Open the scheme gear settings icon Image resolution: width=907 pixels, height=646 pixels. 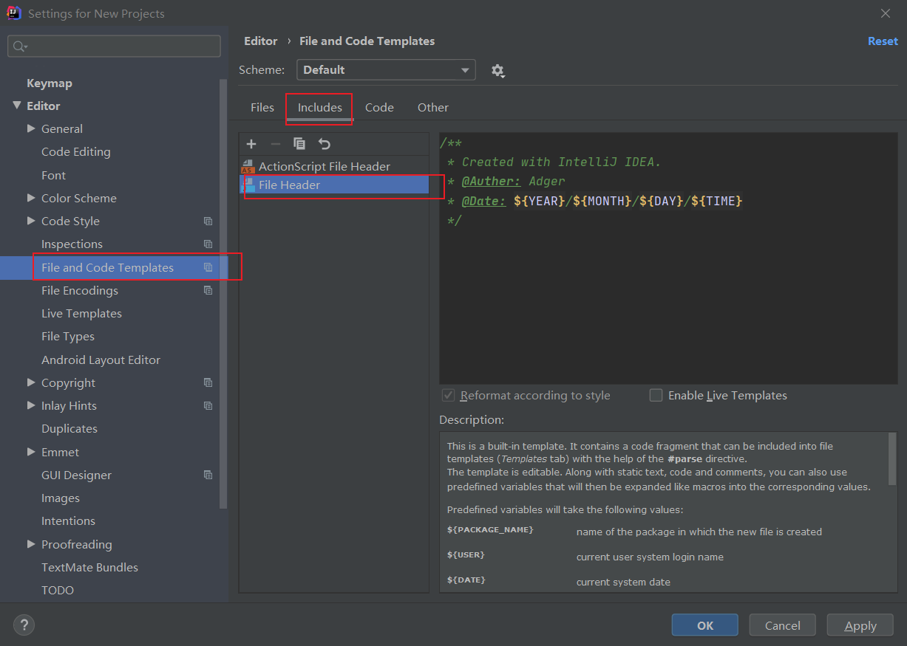tap(497, 71)
